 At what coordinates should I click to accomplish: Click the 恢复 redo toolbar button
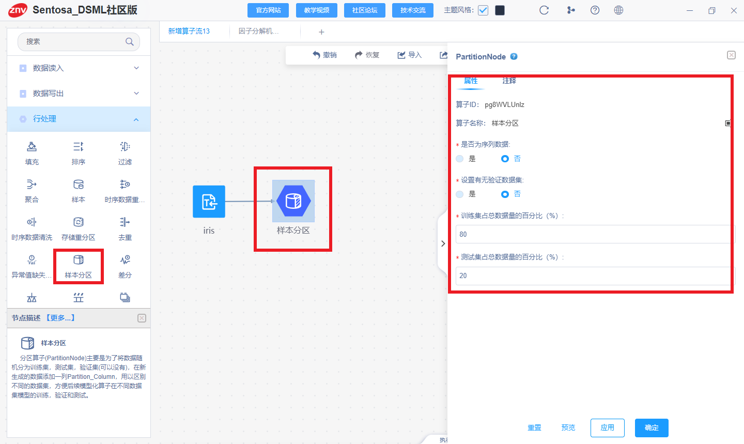click(367, 55)
